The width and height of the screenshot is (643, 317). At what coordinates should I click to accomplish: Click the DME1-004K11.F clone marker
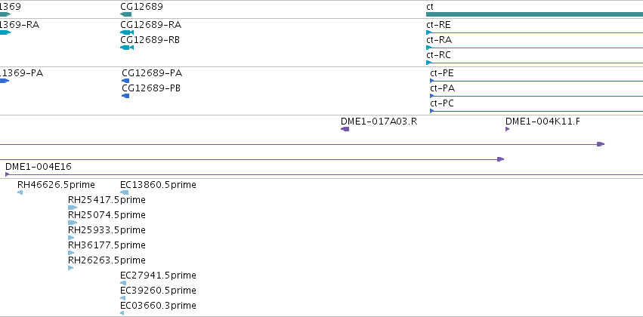508,129
